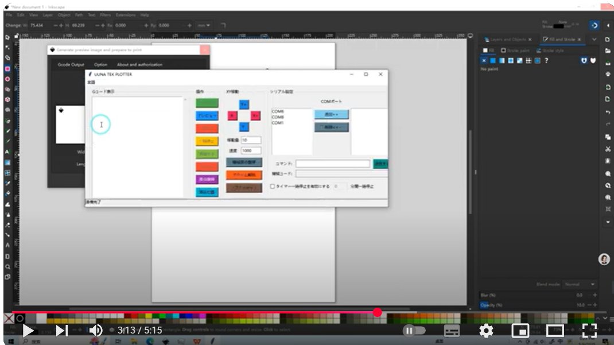Open Extensions menu in Inkscape
The height and width of the screenshot is (345, 614).
click(x=125, y=15)
